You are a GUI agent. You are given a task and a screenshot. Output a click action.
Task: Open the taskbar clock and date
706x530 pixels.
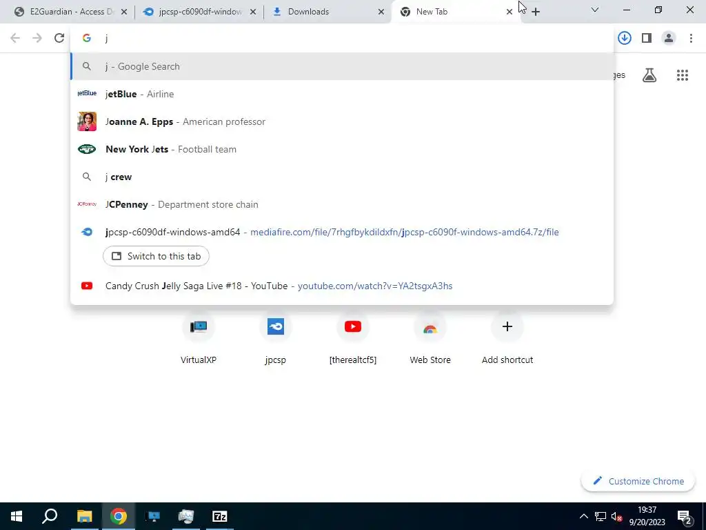pos(647,516)
